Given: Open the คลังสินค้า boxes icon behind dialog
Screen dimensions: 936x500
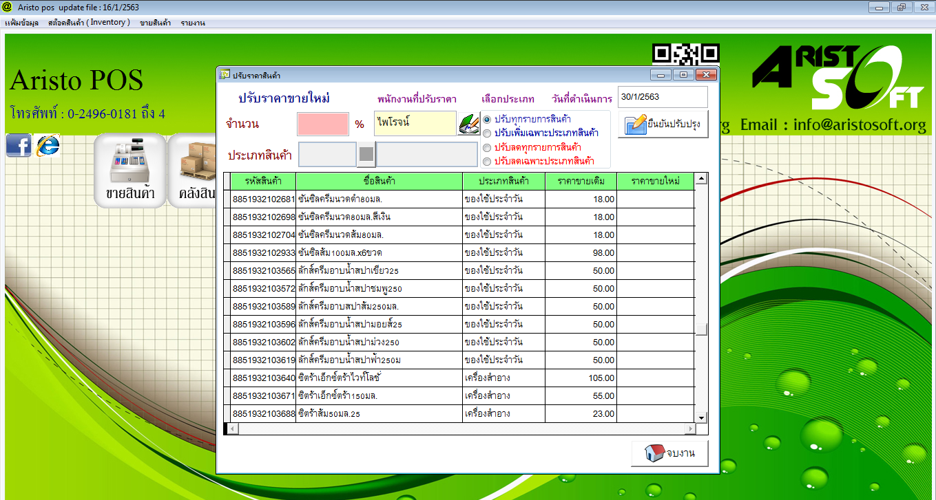Looking at the screenshot, I should [x=192, y=170].
